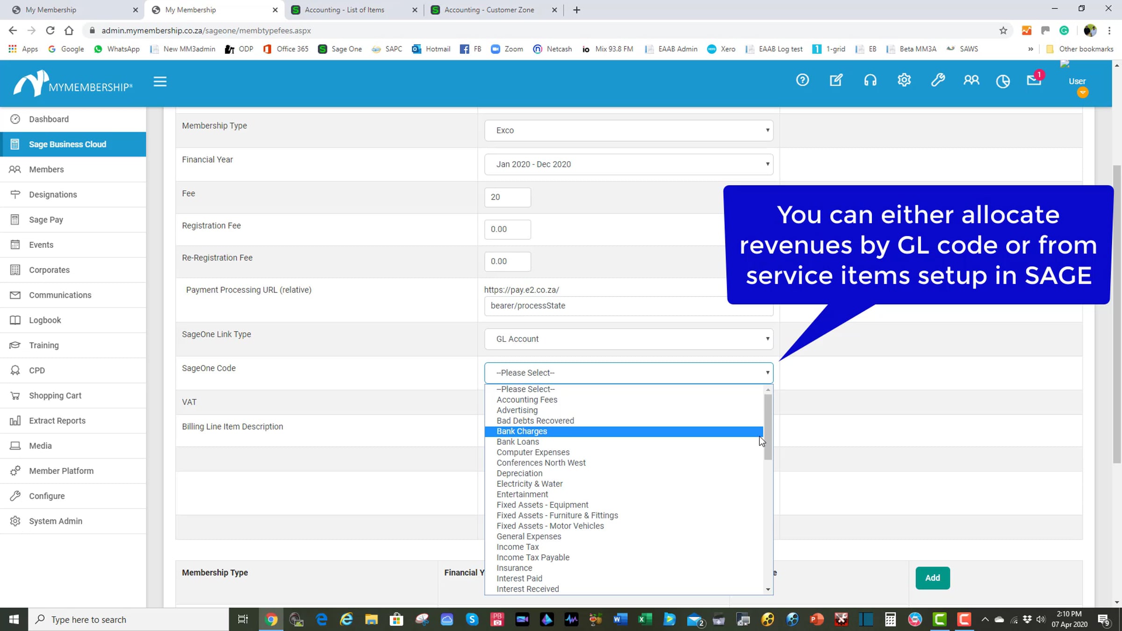Click the mail icon with notification badge
Viewport: 1122px width, 631px height.
[x=1034, y=80]
